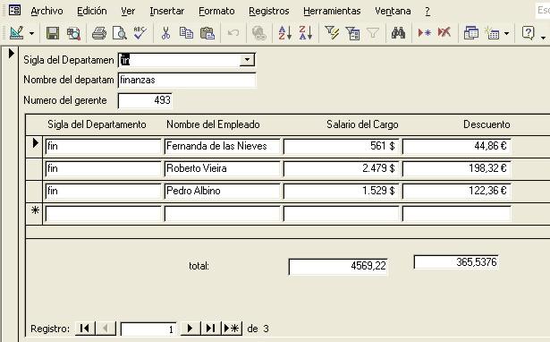This screenshot has height=342, width=550.
Task: Select row selector for Fernanda de las Nieves
Action: pos(34,146)
